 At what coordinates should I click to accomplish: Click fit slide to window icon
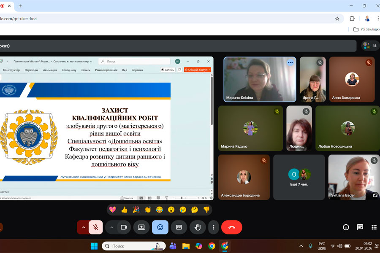211,198
